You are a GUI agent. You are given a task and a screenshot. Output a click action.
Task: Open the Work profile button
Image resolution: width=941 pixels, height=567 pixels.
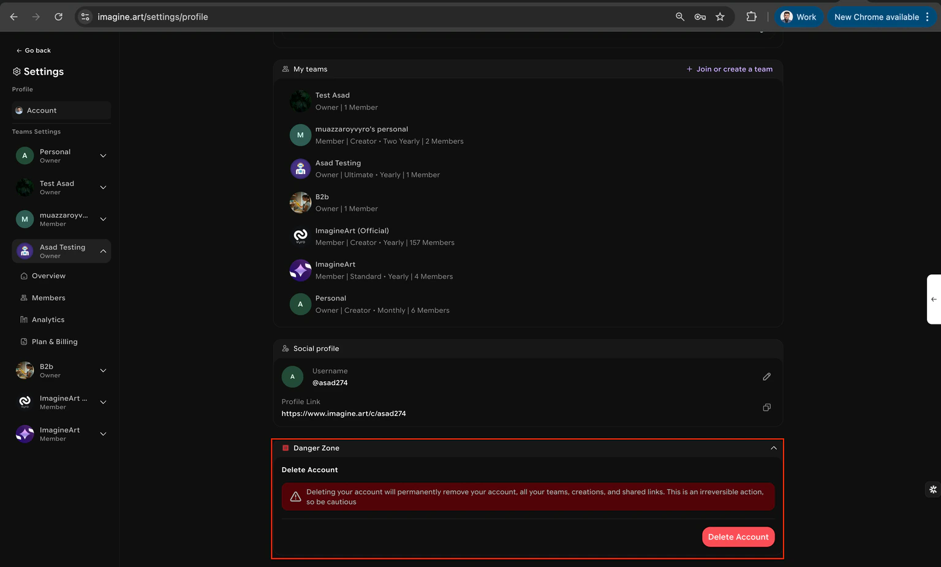(798, 17)
